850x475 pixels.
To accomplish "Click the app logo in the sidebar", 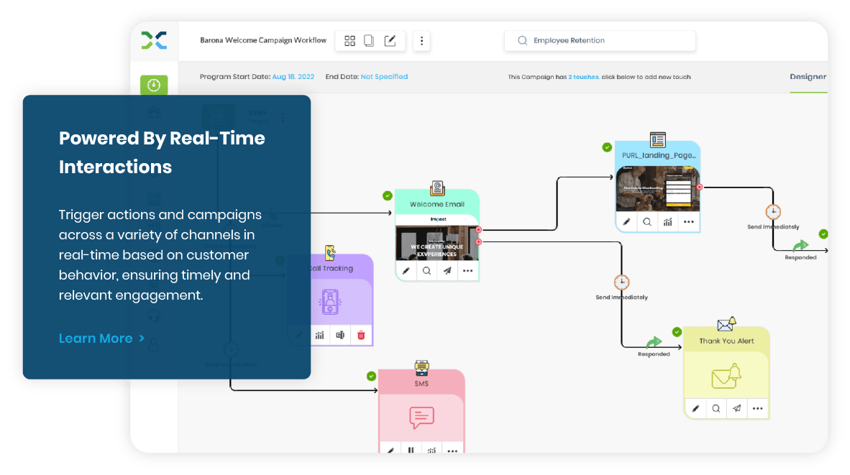I will point(154,41).
